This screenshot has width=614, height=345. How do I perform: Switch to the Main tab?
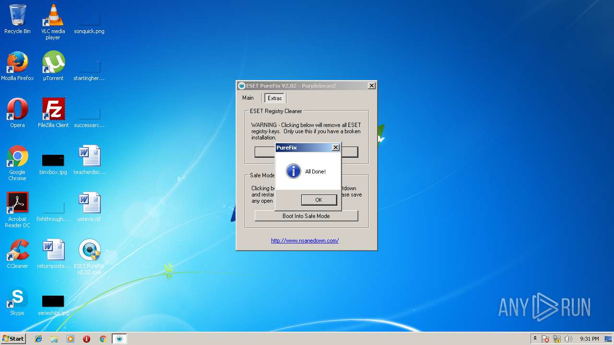click(x=248, y=98)
